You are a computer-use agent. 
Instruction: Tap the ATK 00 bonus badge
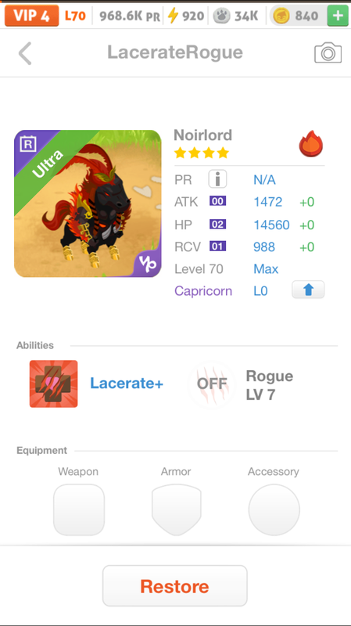click(x=218, y=201)
